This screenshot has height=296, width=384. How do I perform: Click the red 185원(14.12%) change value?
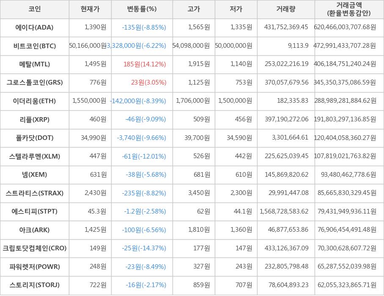pos(145,64)
